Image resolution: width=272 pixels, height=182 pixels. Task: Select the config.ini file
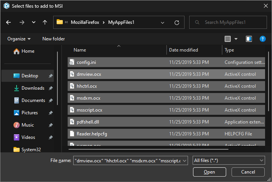[x=166, y=62]
